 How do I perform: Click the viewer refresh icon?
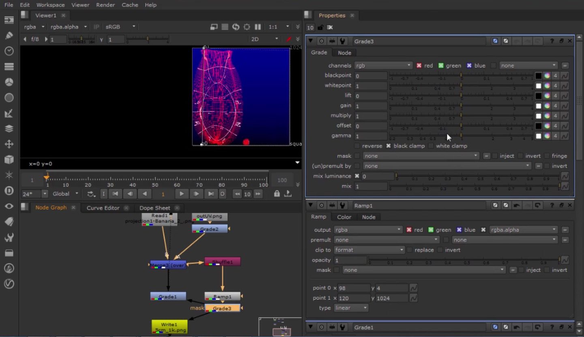(236, 27)
